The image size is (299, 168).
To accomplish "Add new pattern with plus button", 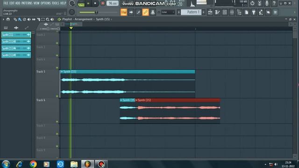I will pos(204,12).
